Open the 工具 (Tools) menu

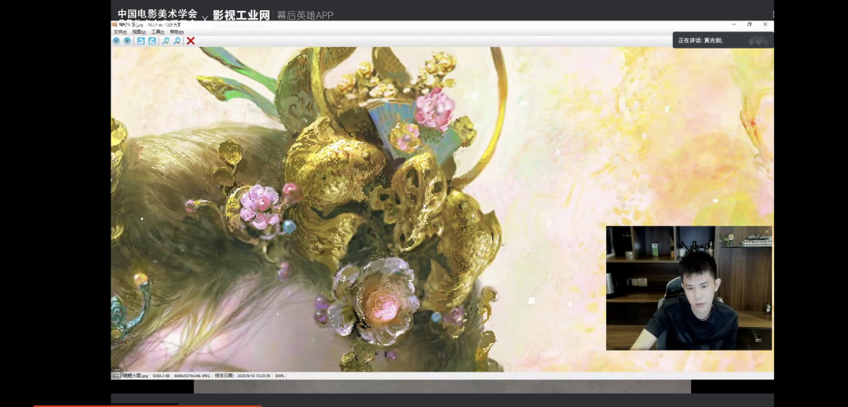158,32
